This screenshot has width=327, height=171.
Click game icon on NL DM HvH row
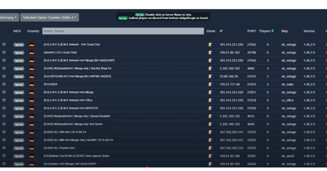tap(210, 132)
